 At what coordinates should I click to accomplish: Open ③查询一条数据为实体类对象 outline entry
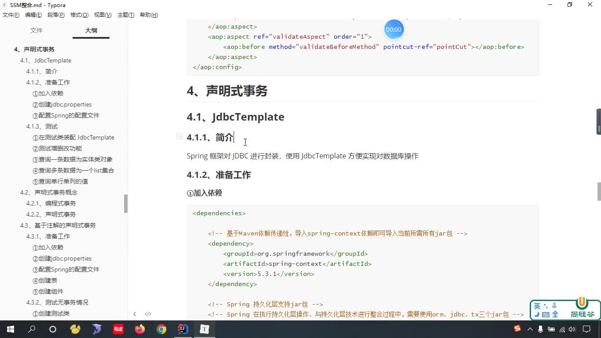[x=73, y=159]
